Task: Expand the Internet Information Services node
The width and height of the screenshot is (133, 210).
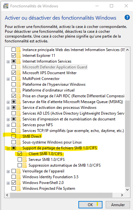Action: (x=8, y=62)
